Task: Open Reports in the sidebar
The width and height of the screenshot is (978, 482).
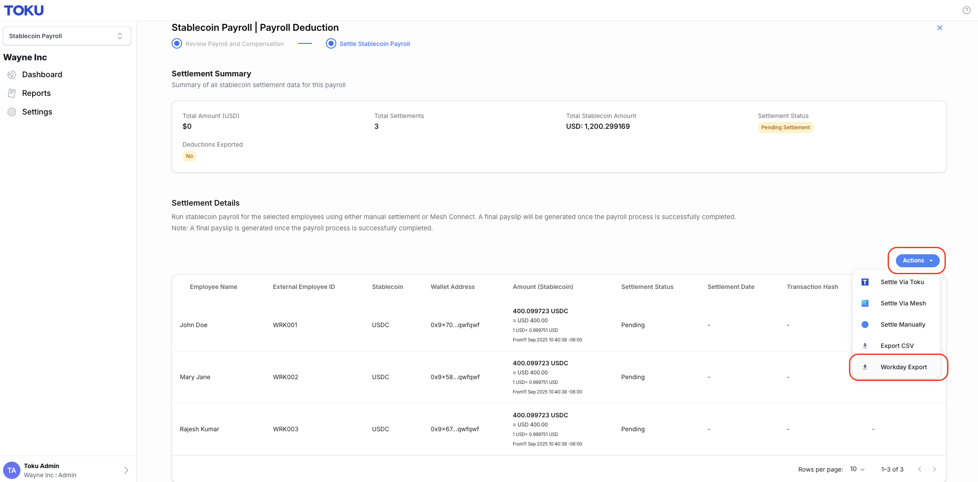Action: [36, 93]
